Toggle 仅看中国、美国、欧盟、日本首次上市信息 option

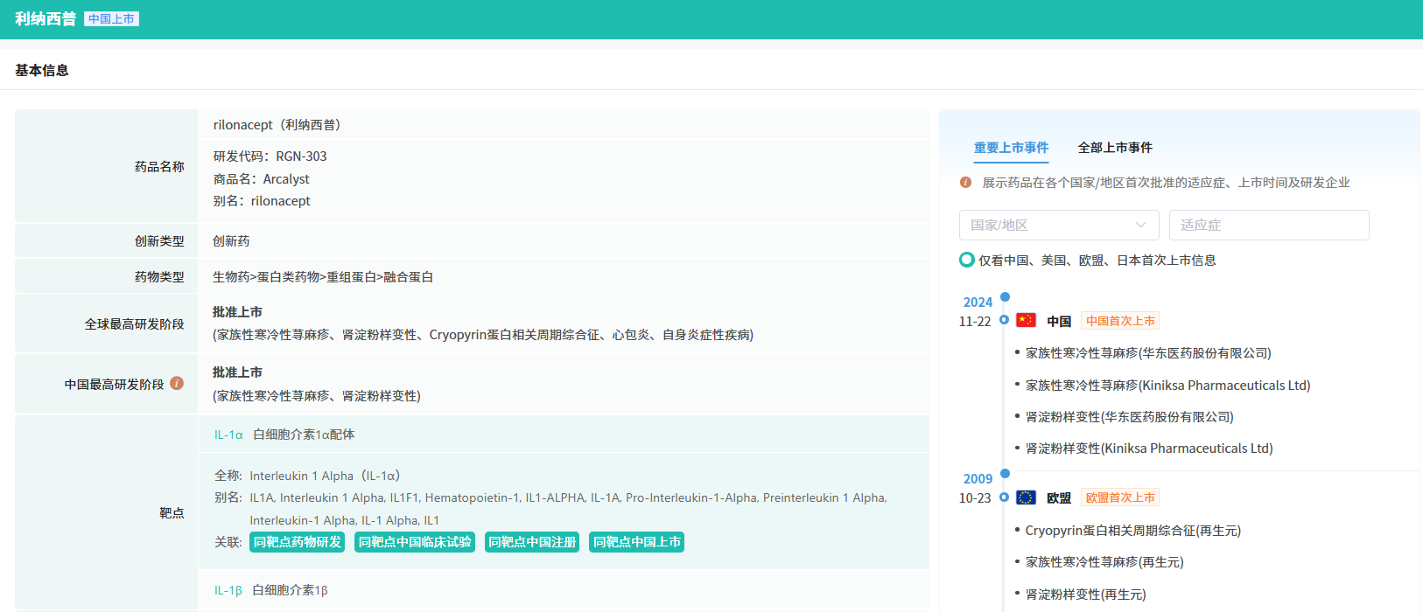(x=967, y=260)
